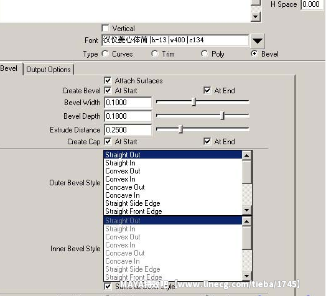Select Straight Out in Outer Bevel Style
This screenshot has width=326, height=296.
[x=173, y=155]
